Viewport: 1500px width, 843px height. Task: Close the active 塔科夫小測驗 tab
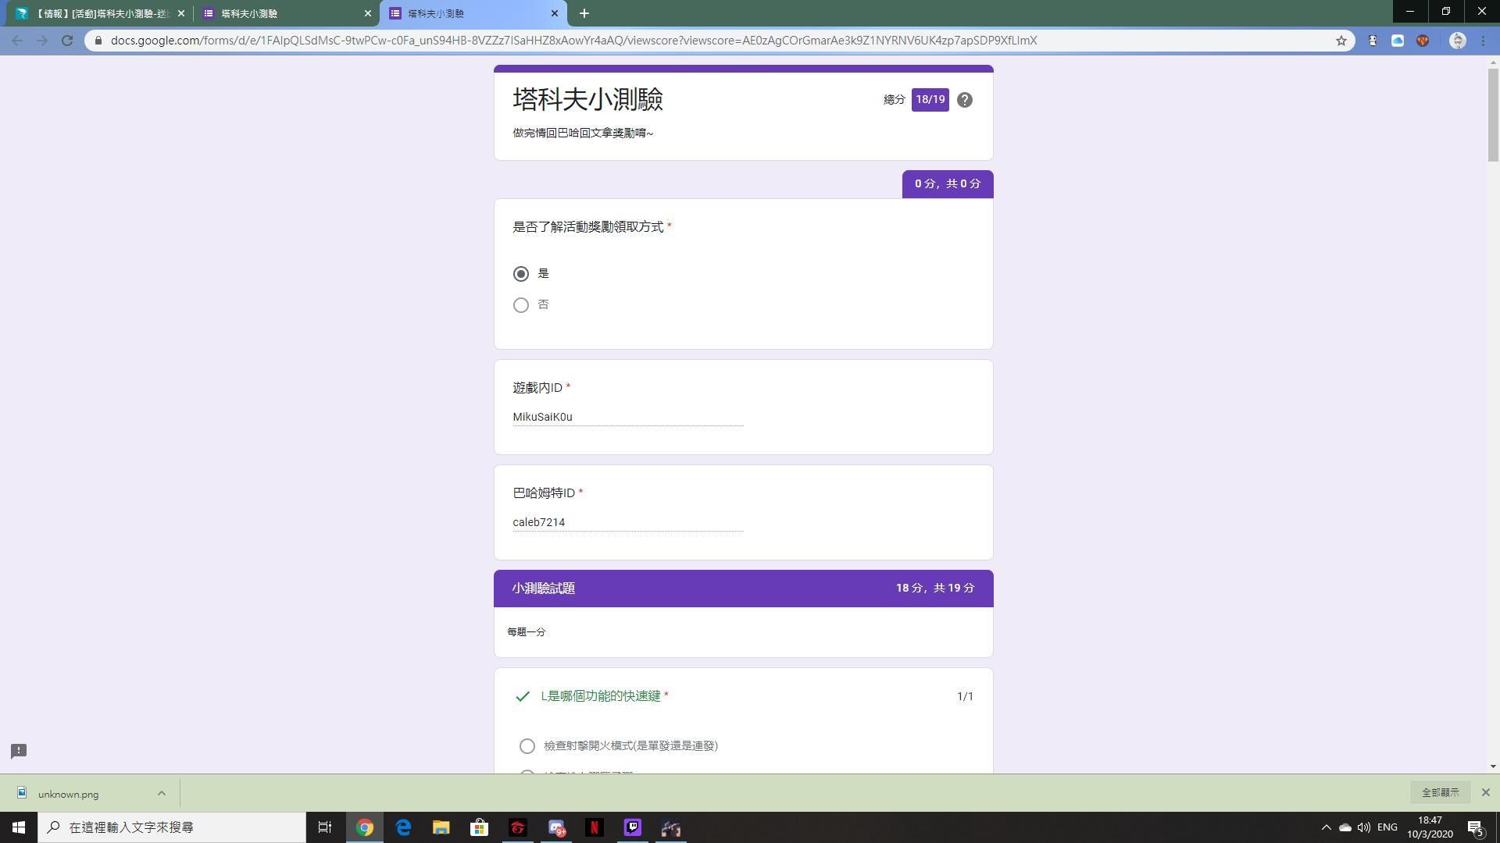pos(555,13)
